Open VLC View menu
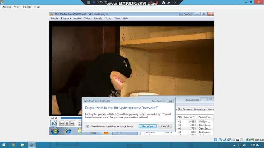 tap(117, 18)
